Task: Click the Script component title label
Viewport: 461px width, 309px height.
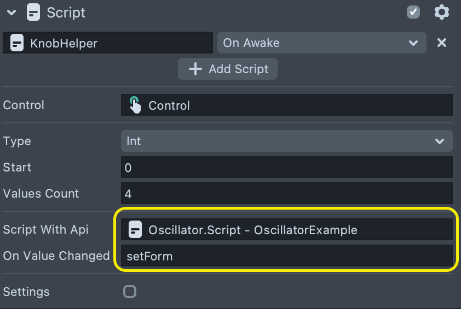Action: (66, 13)
